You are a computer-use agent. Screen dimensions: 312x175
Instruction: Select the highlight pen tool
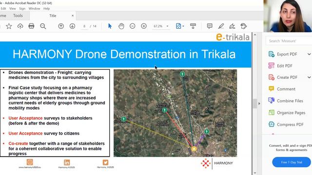coord(221,26)
